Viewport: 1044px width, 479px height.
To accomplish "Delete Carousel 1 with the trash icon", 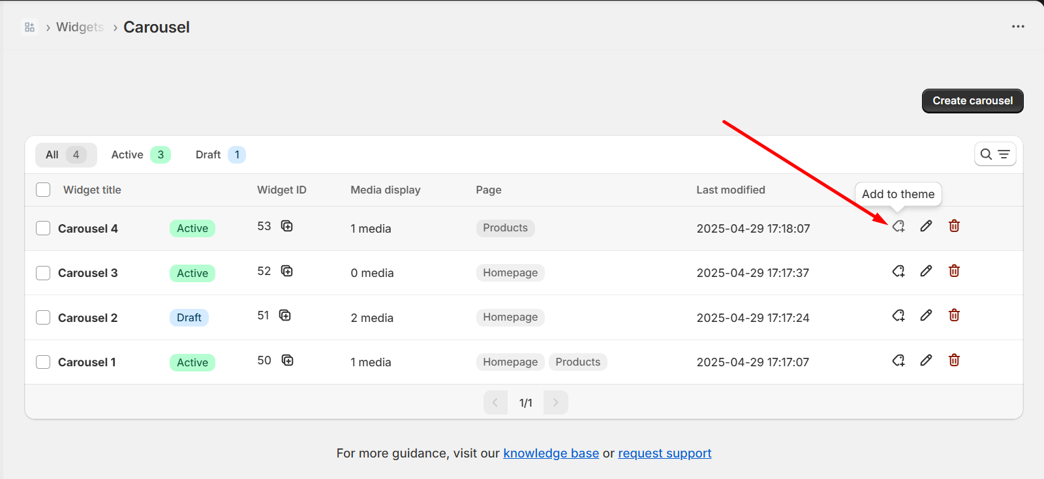I will coord(954,360).
